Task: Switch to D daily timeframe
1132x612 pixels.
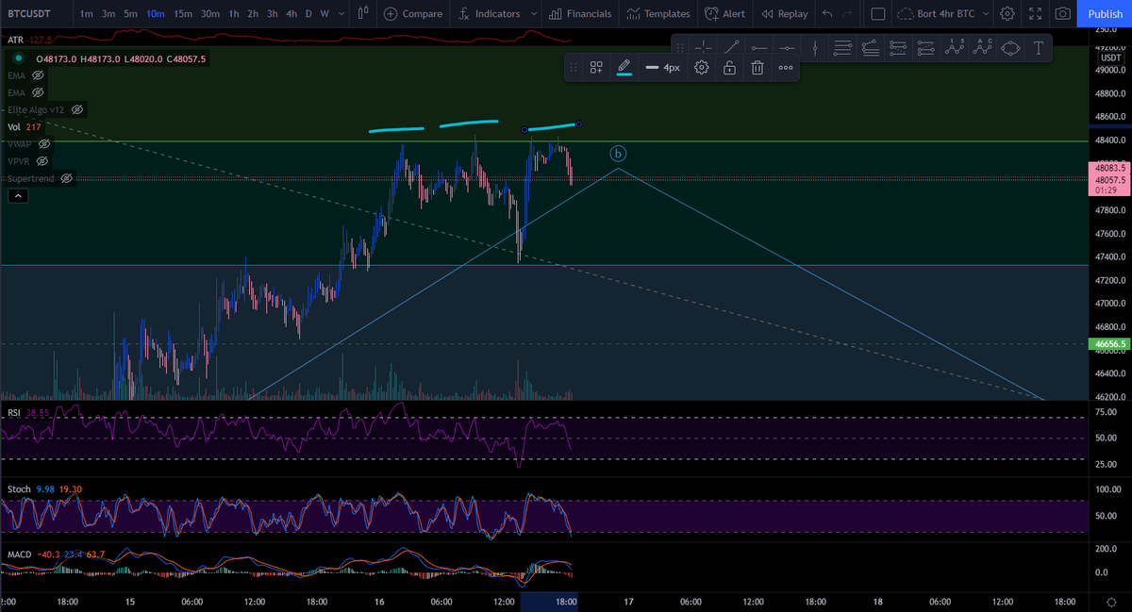Action: pyautogui.click(x=308, y=13)
